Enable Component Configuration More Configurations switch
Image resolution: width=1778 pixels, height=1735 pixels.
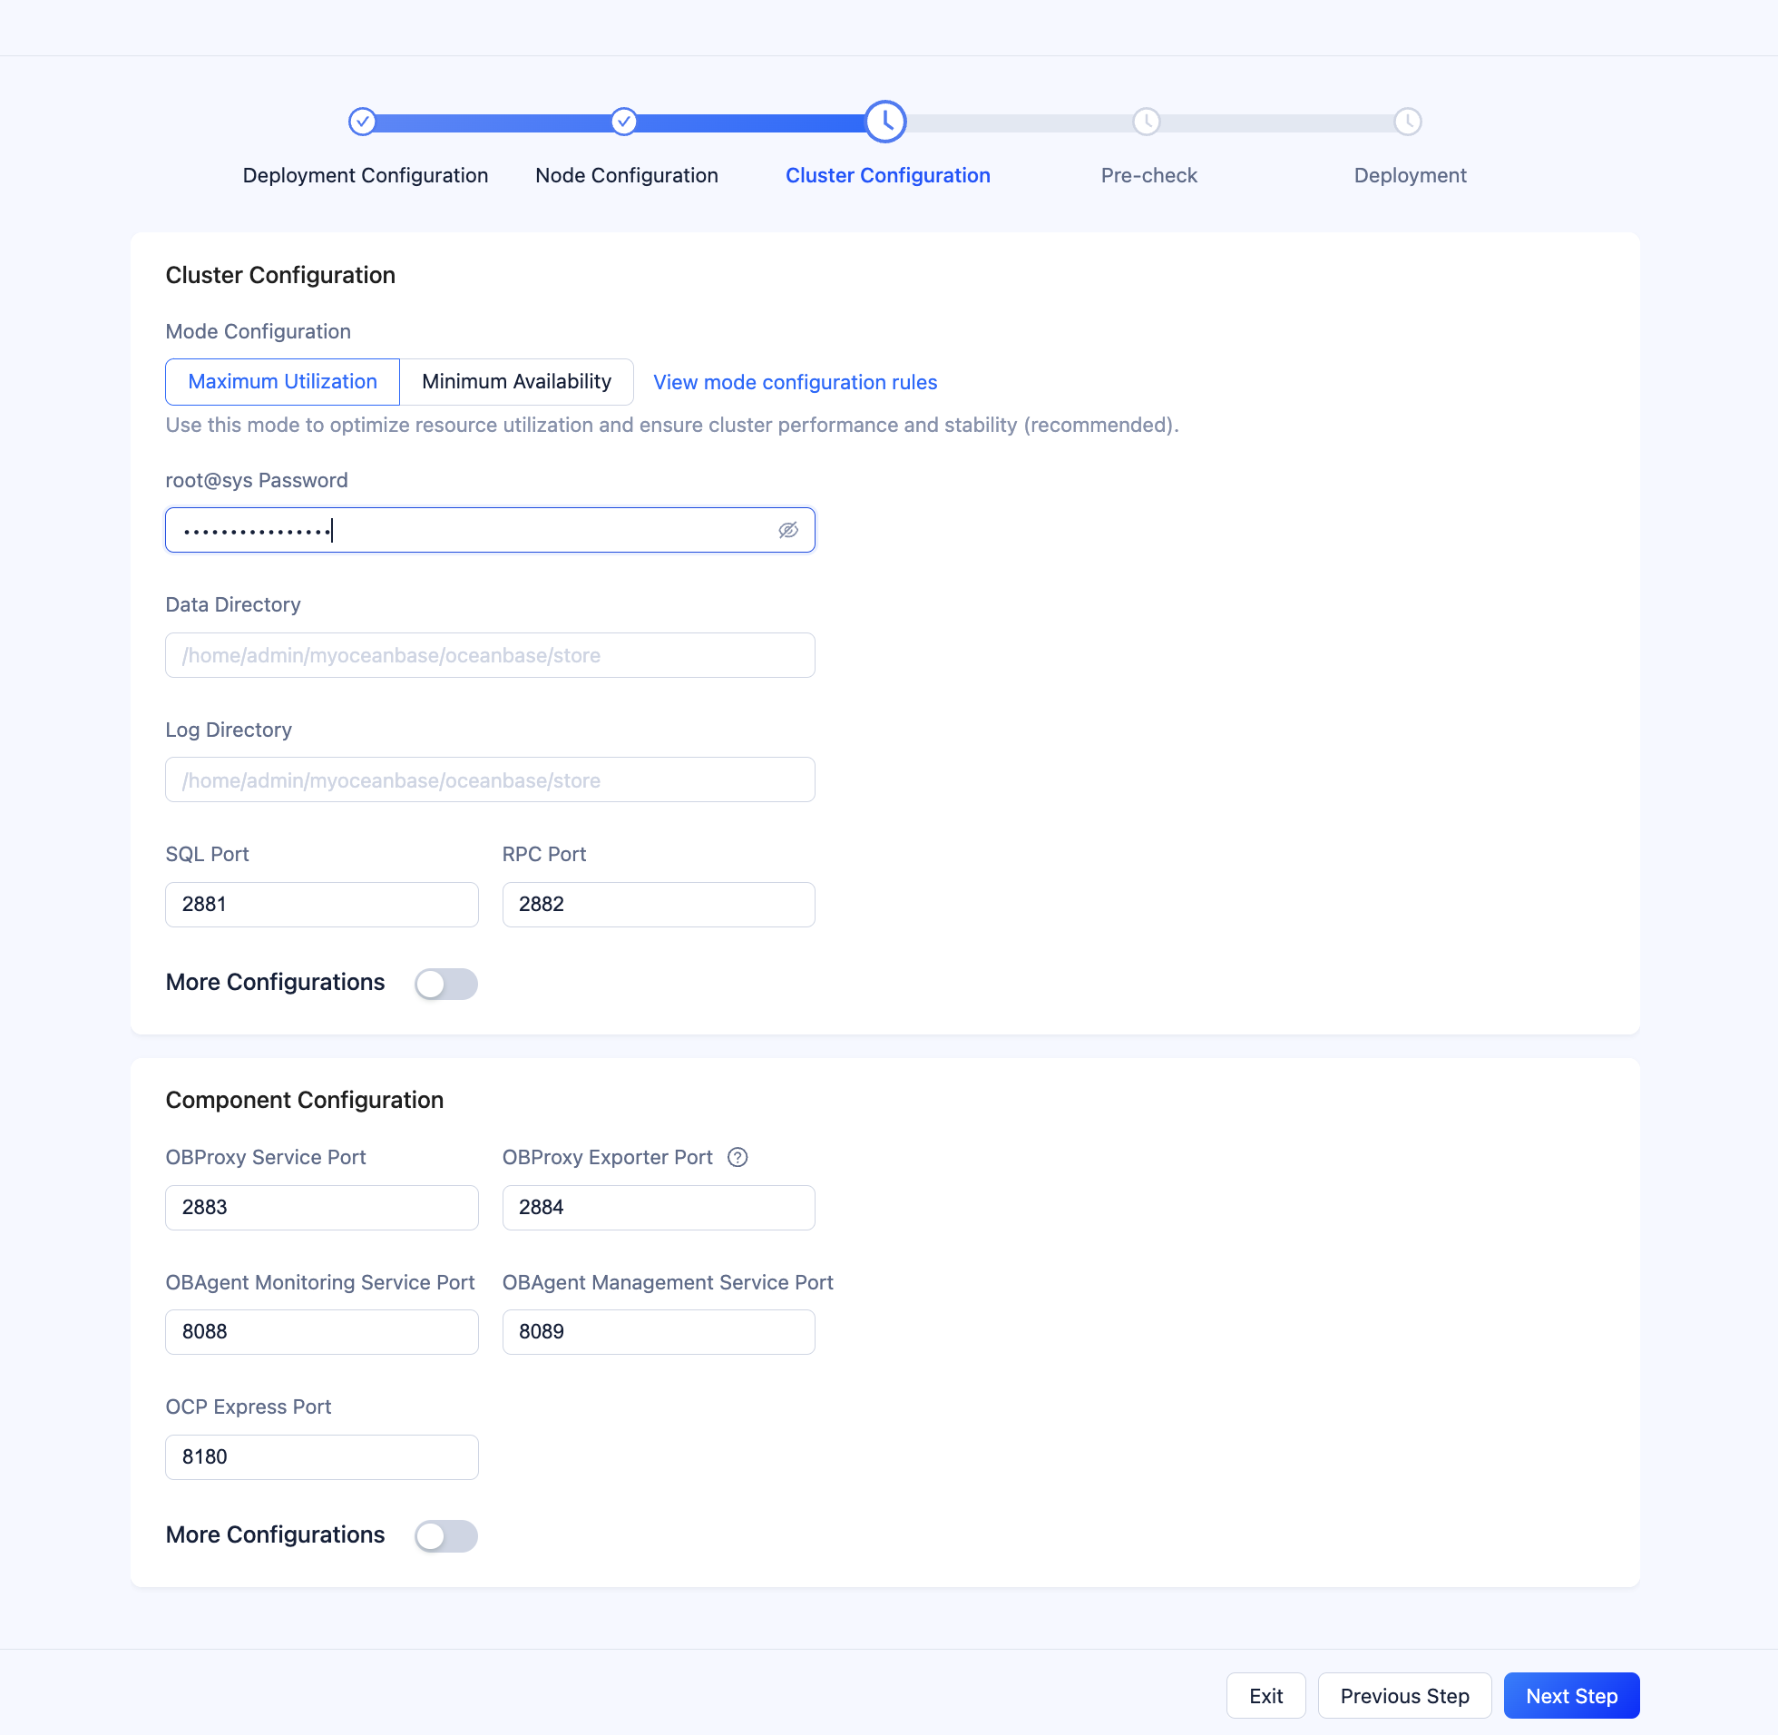pyautogui.click(x=446, y=1535)
